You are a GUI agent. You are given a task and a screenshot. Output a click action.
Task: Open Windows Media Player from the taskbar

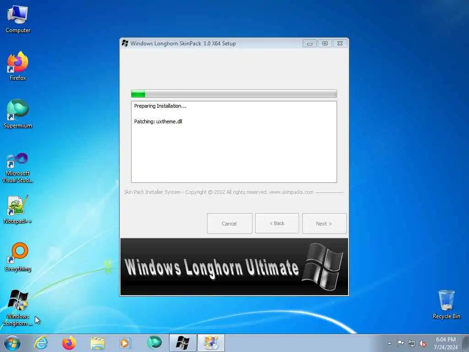(x=125, y=343)
